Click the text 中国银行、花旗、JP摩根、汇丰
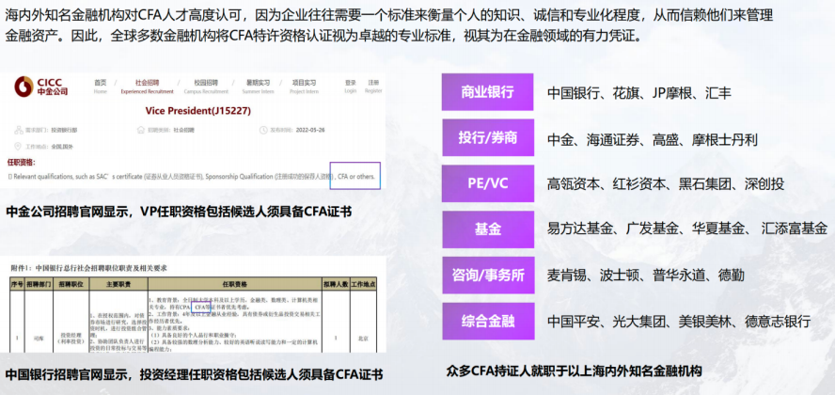The width and height of the screenshot is (835, 395). point(639,93)
